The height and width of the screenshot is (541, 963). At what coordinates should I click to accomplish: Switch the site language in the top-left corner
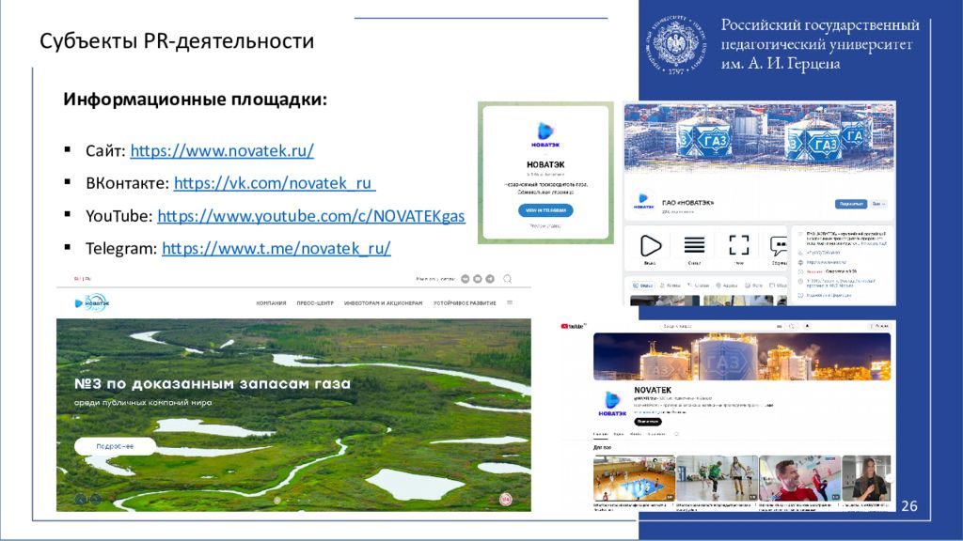pos(83,279)
